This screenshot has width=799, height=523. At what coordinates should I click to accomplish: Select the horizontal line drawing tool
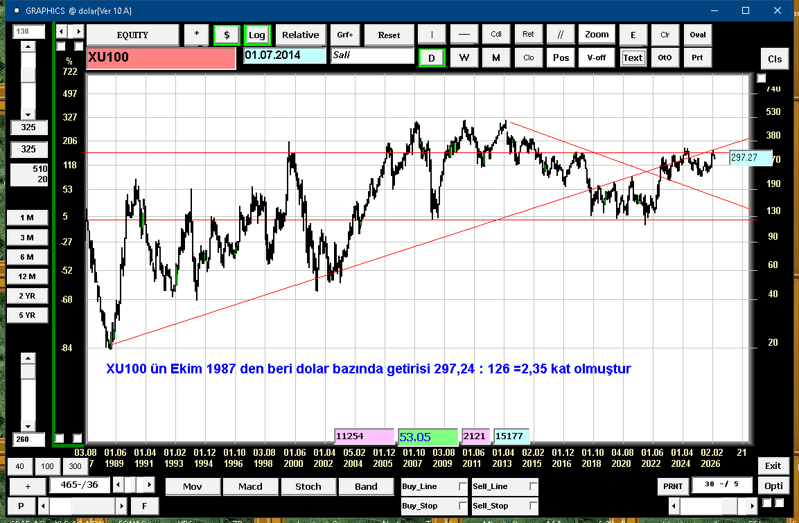(x=464, y=35)
